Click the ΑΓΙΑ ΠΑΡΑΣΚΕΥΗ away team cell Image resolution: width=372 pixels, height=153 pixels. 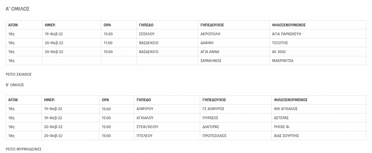(x=318, y=34)
